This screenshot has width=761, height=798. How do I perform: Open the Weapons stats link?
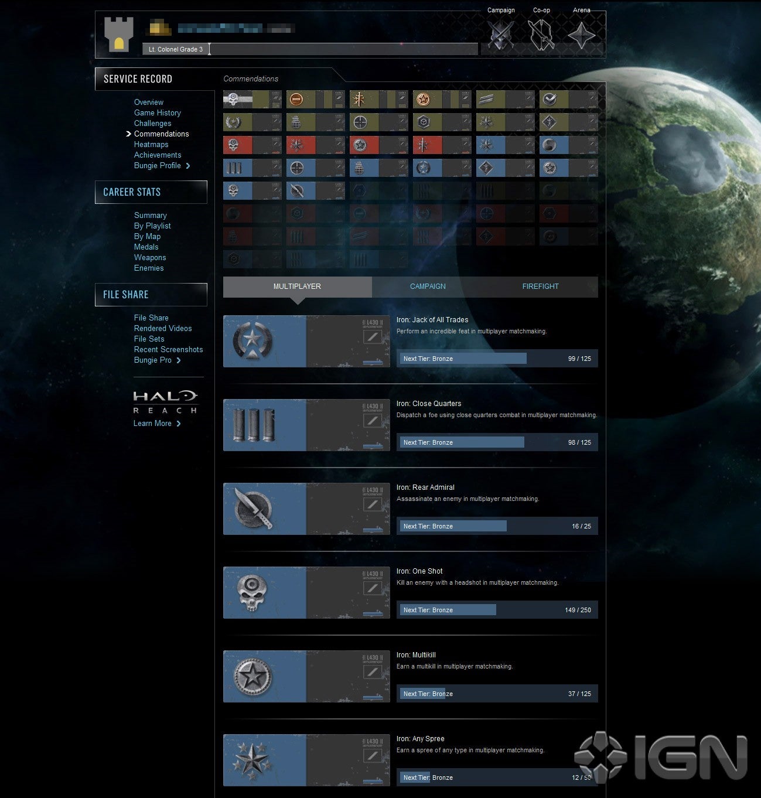(x=150, y=258)
